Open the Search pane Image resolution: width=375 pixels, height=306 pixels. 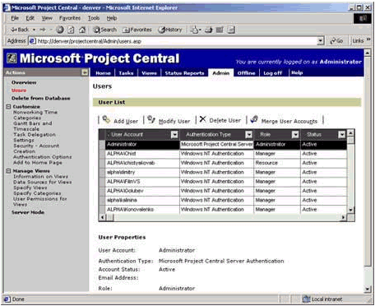(x=104, y=30)
